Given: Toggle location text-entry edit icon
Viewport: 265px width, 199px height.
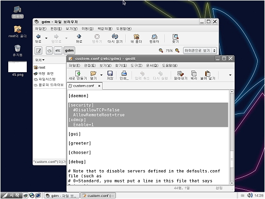Looking at the screenshot, I should pyautogui.click(x=39, y=51).
